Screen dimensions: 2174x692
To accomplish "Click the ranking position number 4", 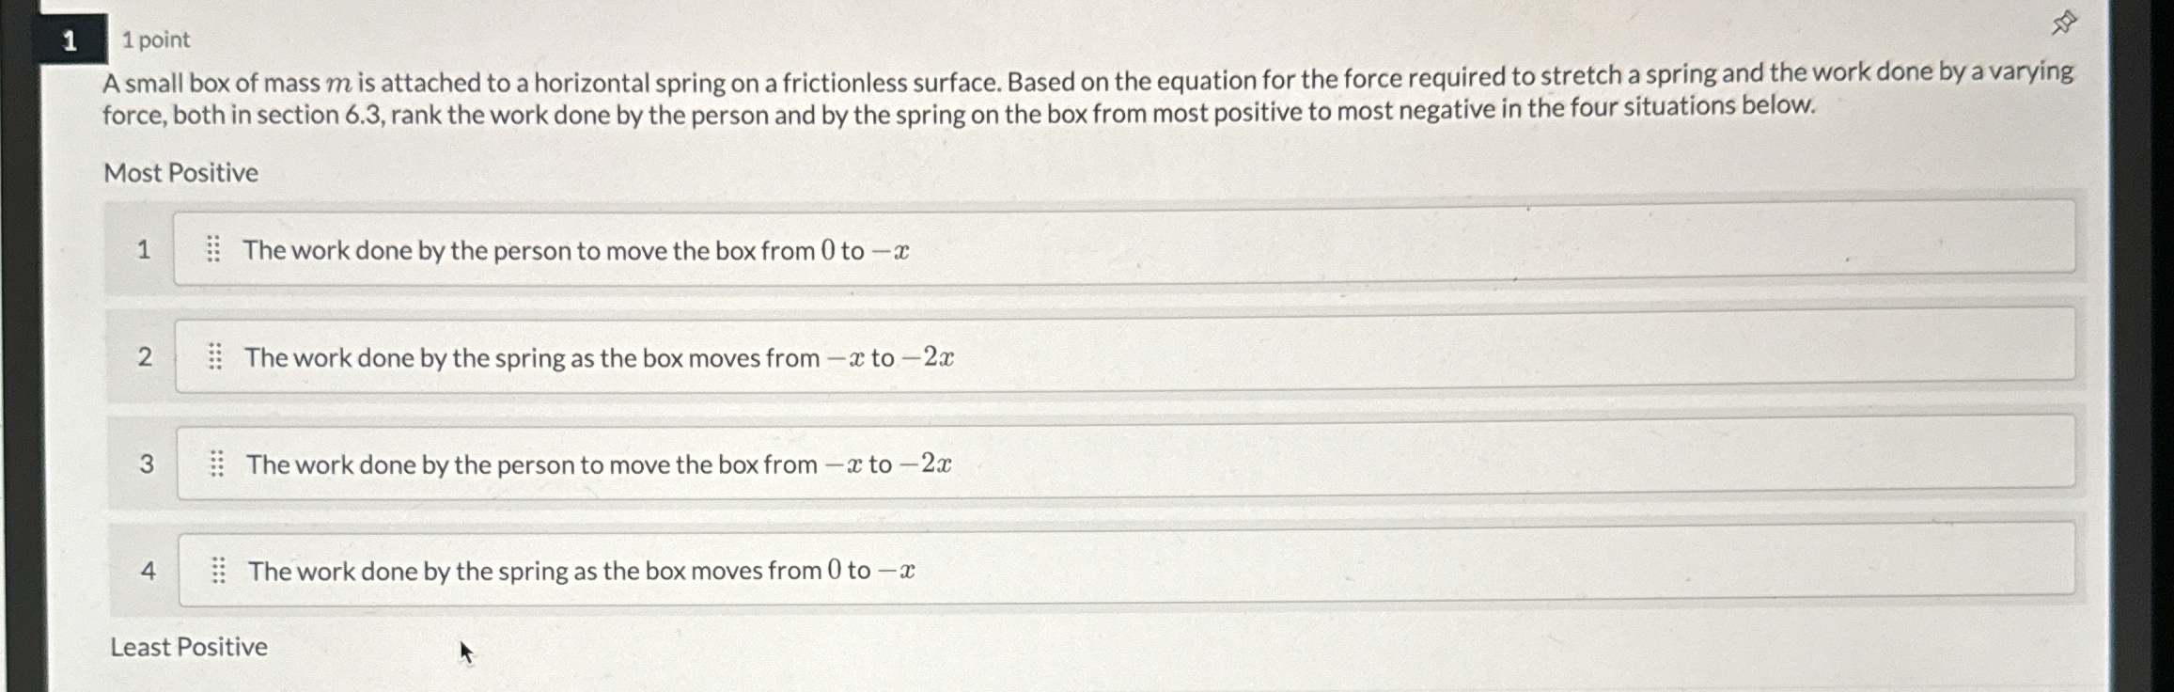I will point(147,571).
